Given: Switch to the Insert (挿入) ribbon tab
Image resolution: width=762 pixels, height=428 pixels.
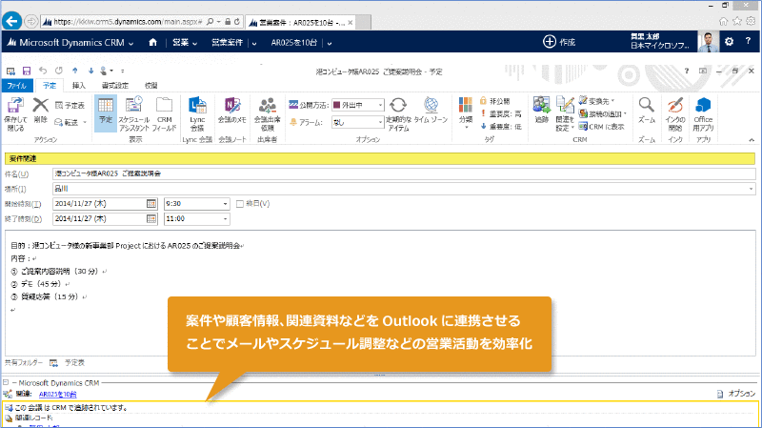Looking at the screenshot, I should pyautogui.click(x=77, y=86).
